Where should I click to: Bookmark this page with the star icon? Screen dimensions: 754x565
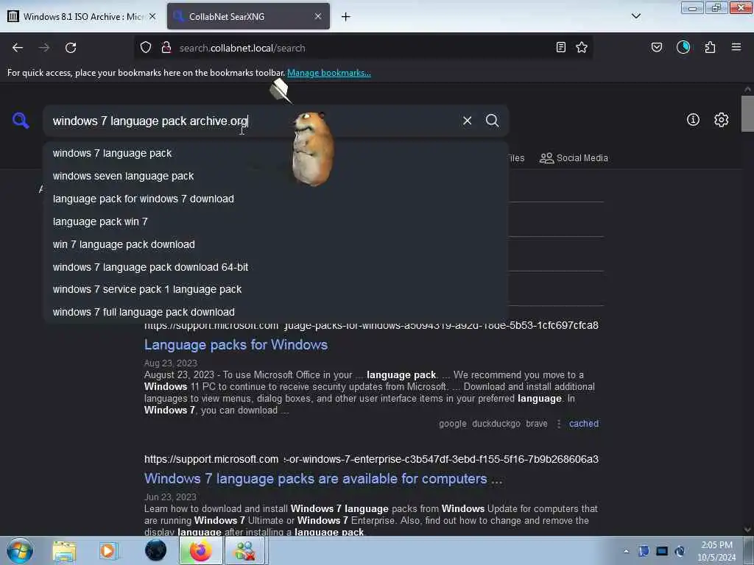pyautogui.click(x=582, y=48)
